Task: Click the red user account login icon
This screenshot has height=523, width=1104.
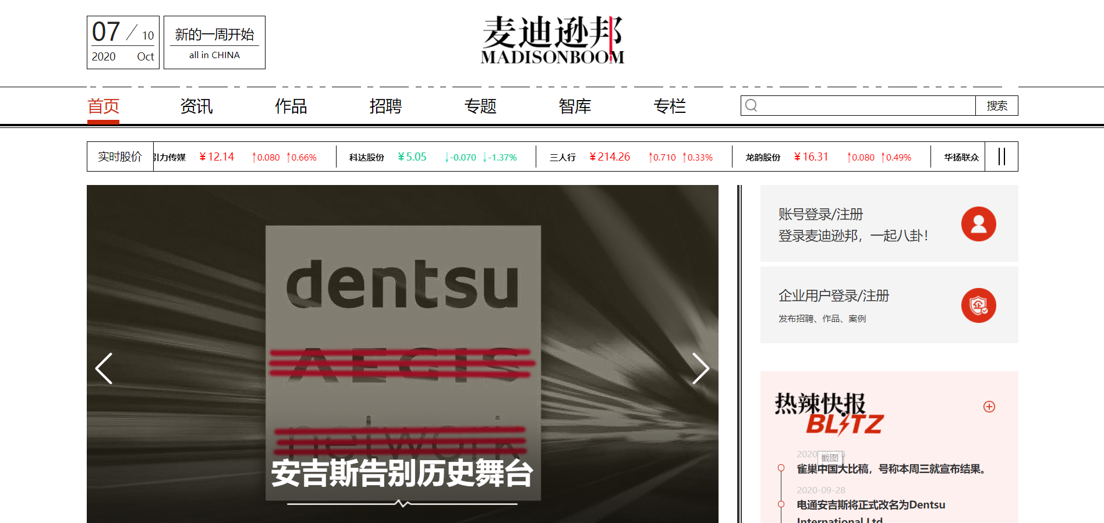Action: [978, 224]
